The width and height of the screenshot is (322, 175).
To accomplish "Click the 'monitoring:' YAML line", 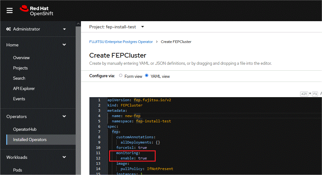I will click(128, 153).
